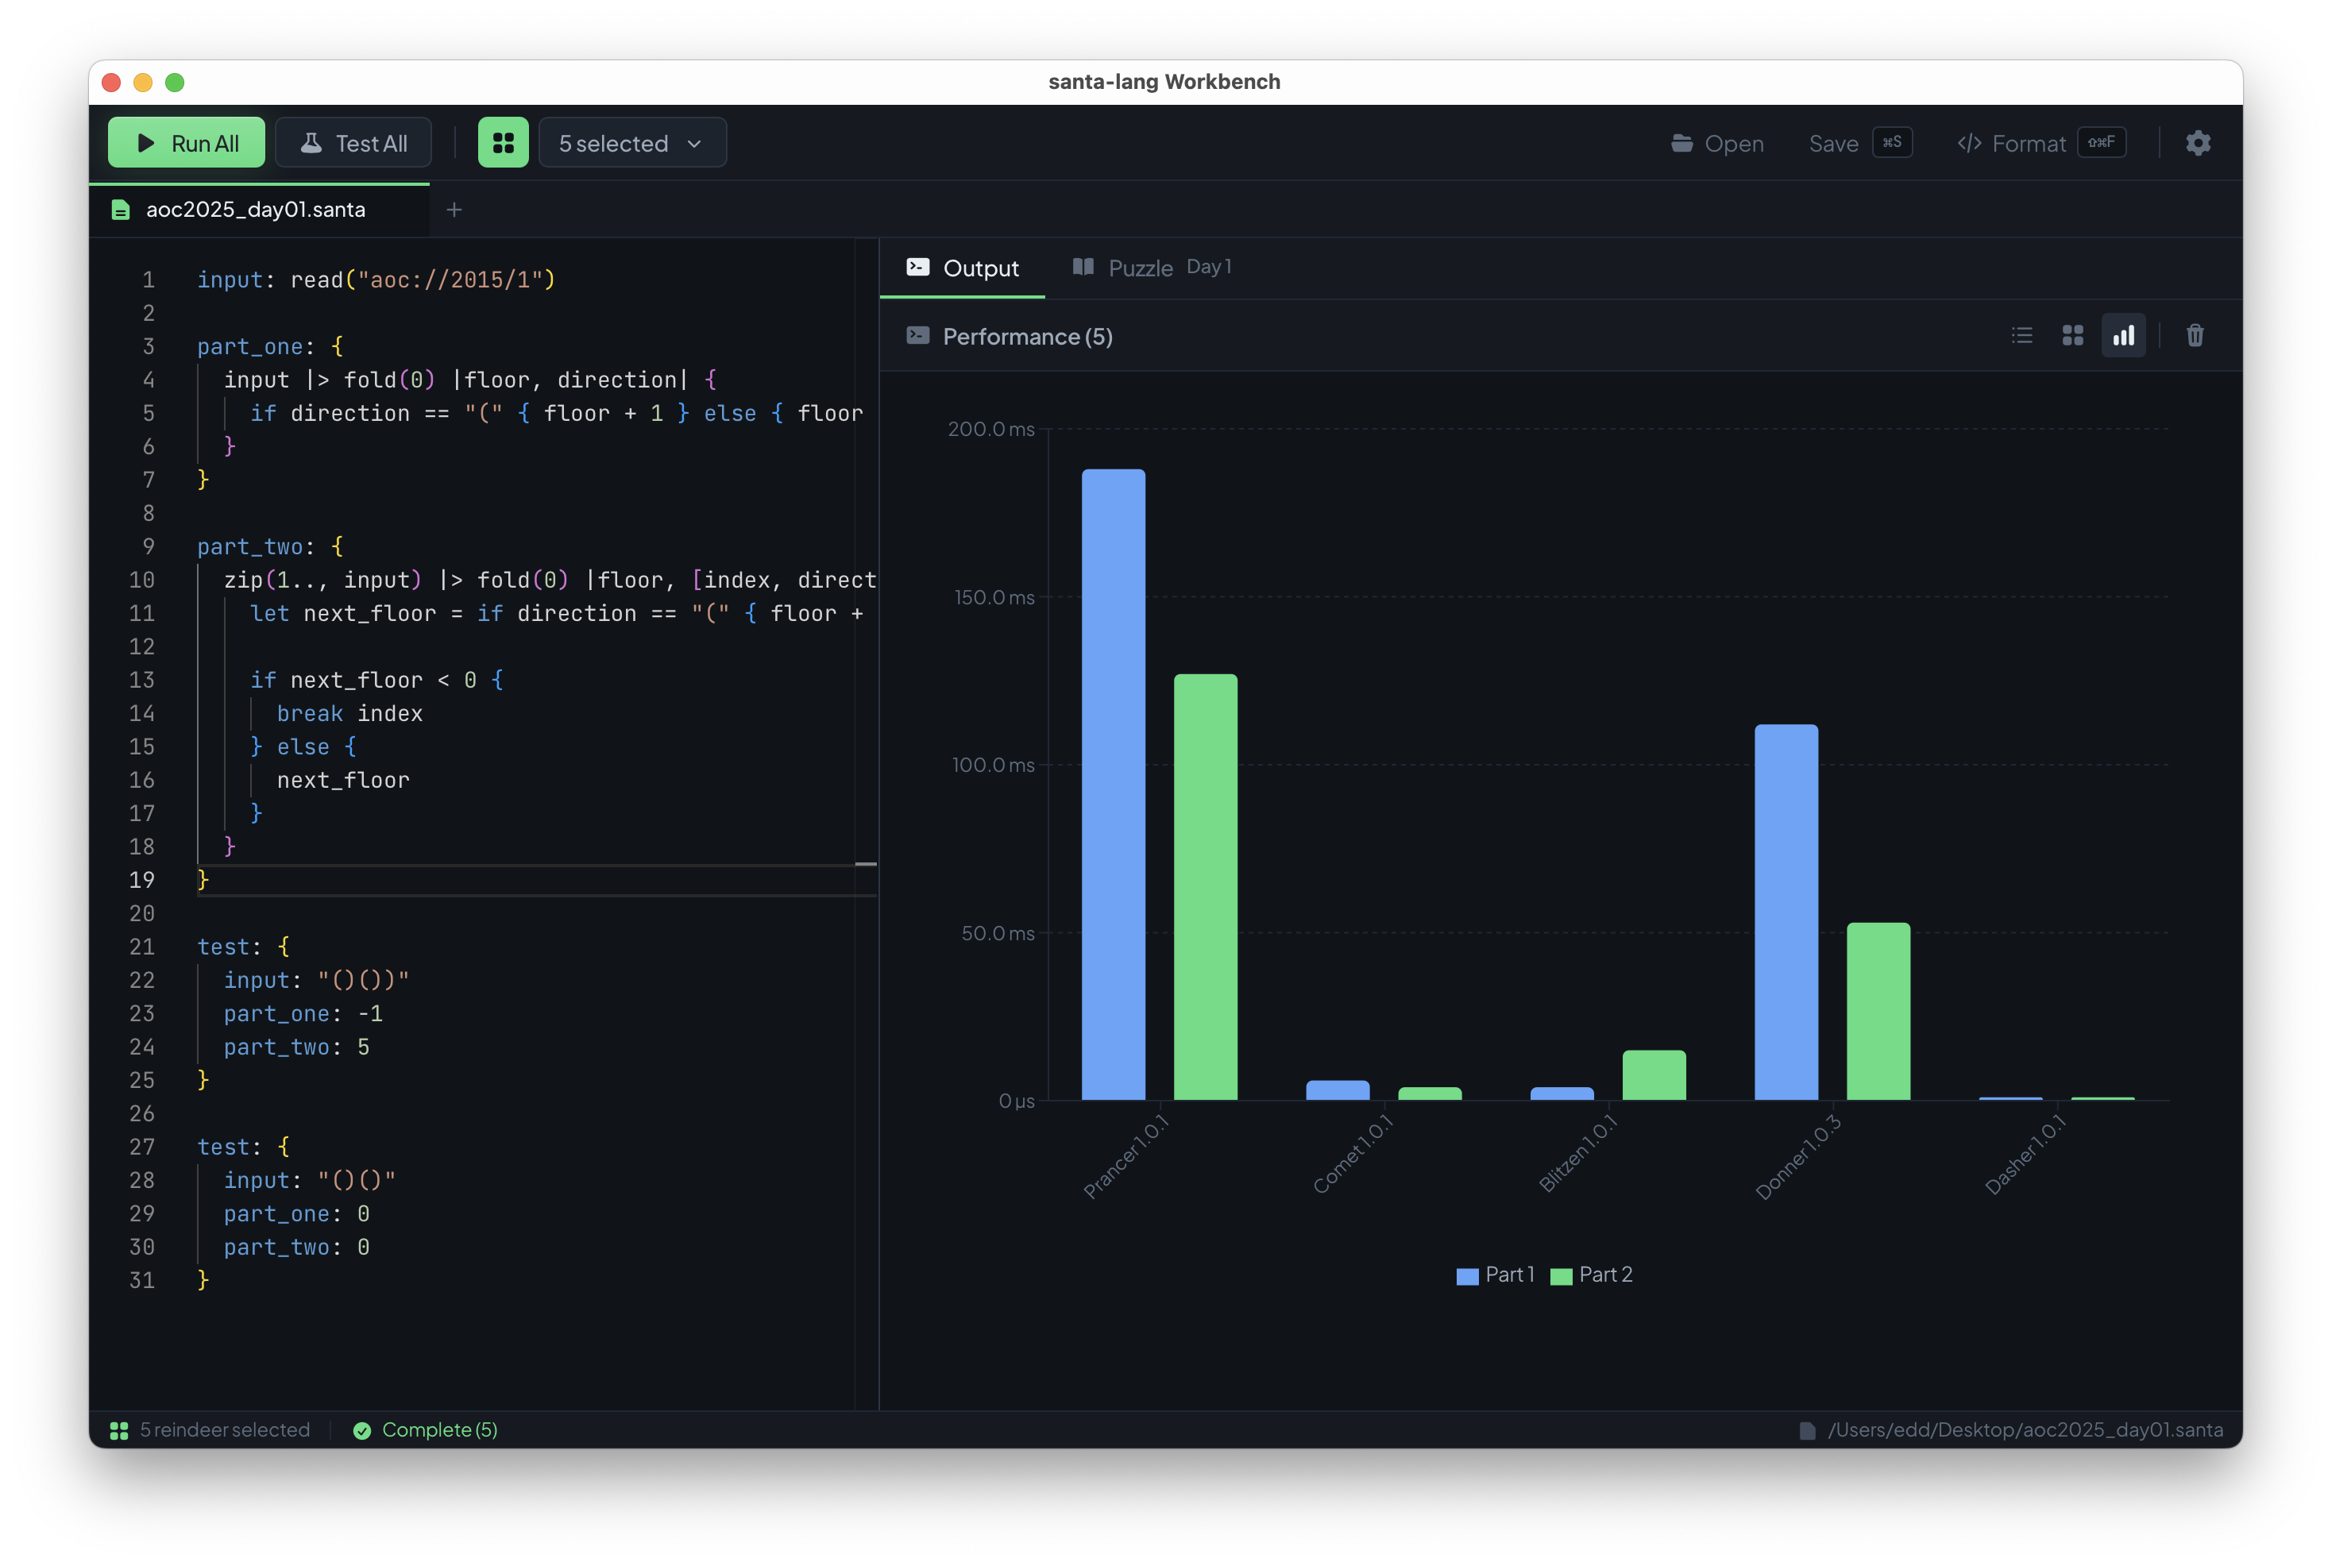Click the settings gear icon
2332x1566 pixels.
[x=2197, y=143]
